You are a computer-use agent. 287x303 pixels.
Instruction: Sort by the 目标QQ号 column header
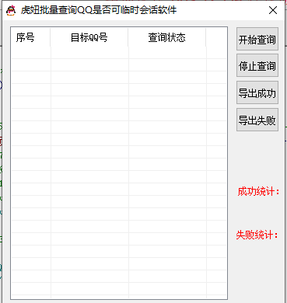coord(89,37)
